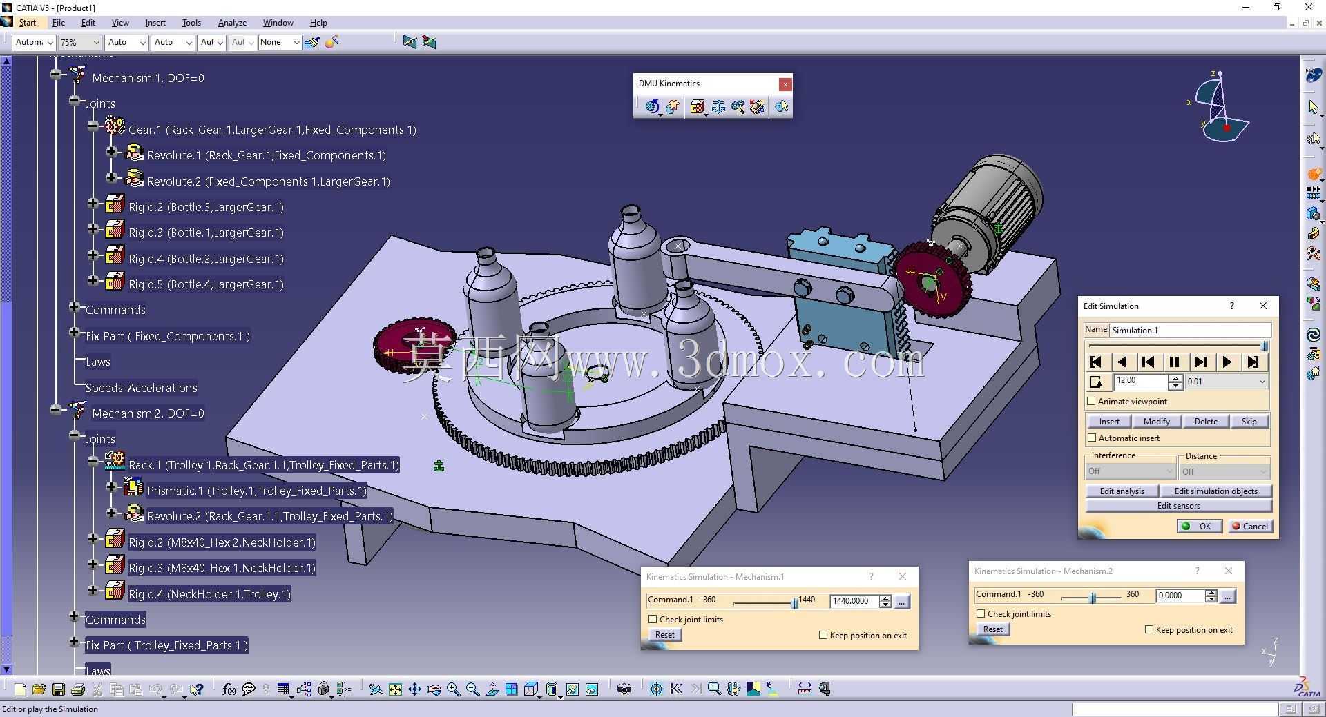
Task: Open the Window menu
Action: point(278,23)
